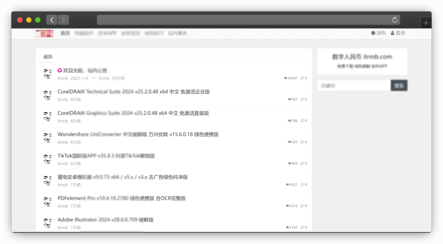Open the itrmb.com sidebar title heading

click(362, 57)
